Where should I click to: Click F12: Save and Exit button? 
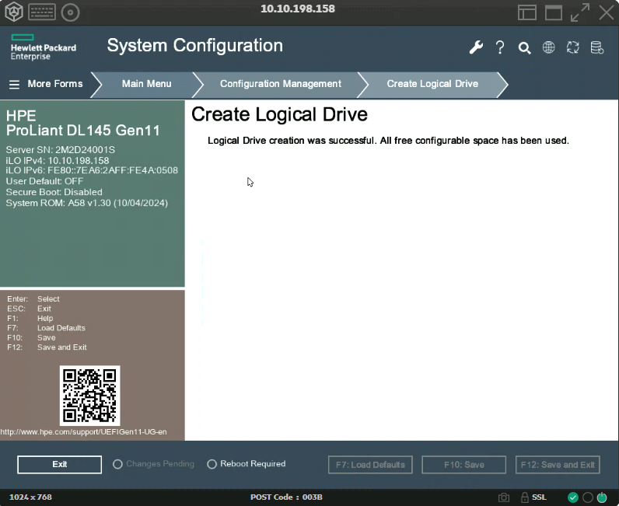coord(558,465)
